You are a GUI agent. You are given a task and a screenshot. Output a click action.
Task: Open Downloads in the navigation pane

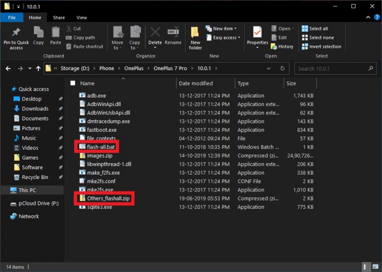tap(35, 108)
